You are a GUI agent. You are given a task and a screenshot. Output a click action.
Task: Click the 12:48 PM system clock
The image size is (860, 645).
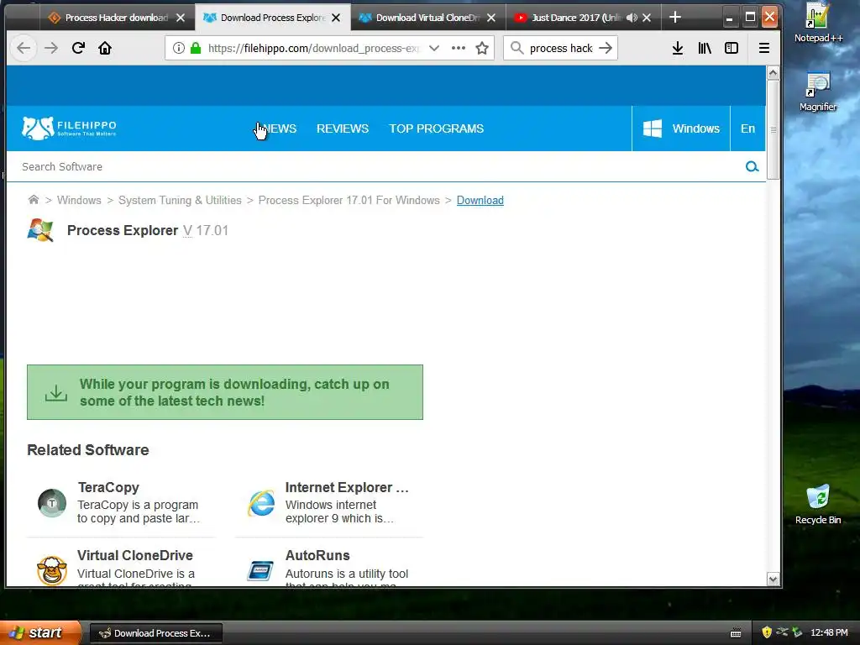829,632
